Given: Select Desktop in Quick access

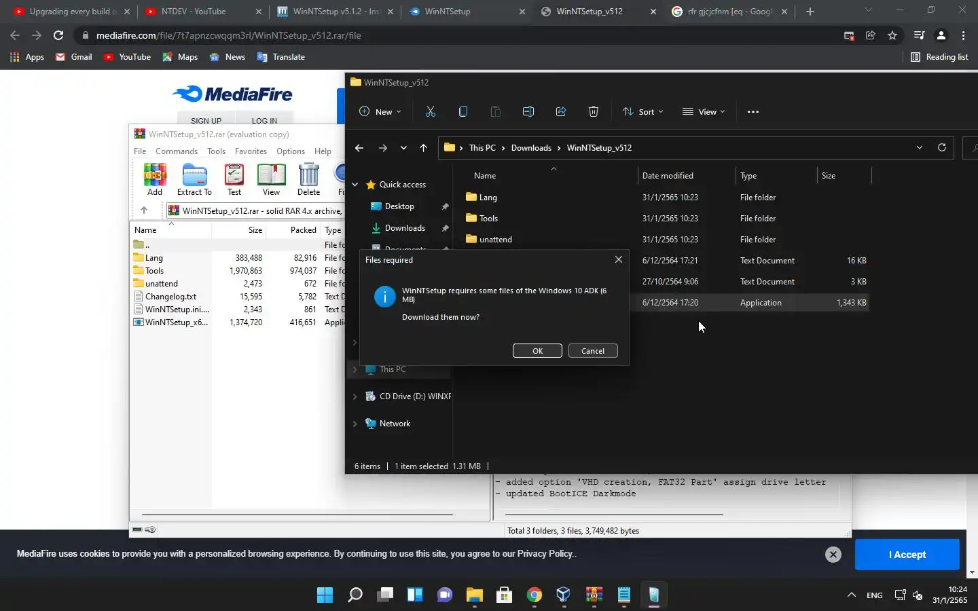Looking at the screenshot, I should [399, 206].
